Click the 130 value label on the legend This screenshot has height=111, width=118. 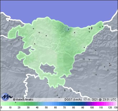[x=116, y=108]
